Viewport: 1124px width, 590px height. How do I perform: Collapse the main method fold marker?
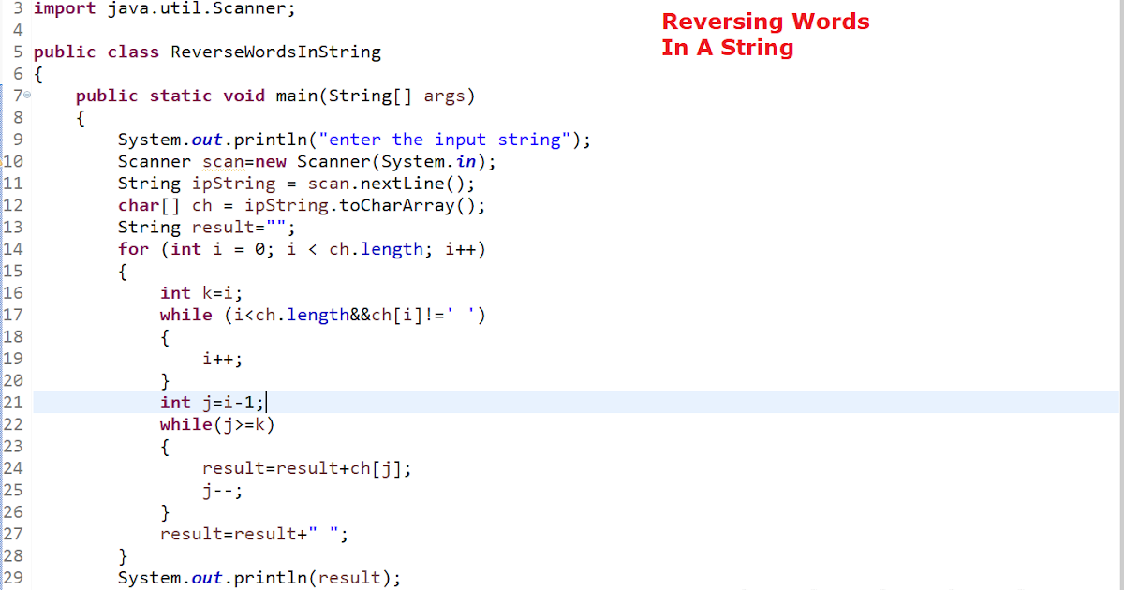[28, 95]
